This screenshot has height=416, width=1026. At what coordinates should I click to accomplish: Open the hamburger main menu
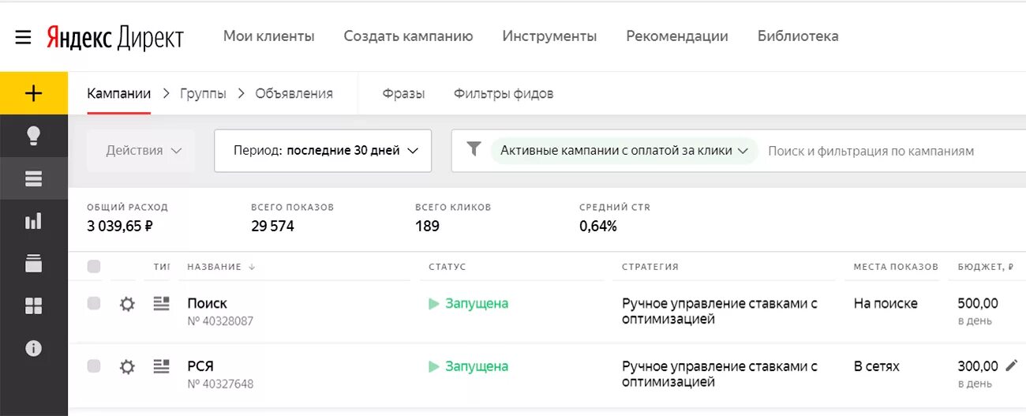point(23,37)
